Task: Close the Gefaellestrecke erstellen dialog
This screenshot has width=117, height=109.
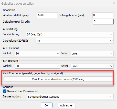Action: [x=114, y=3]
